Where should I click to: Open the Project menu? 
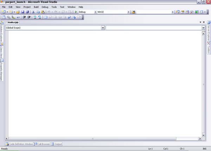click(x=27, y=7)
